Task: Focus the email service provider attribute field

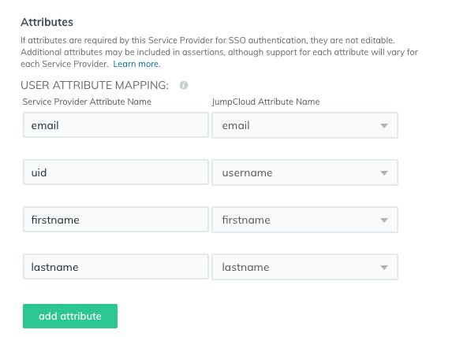Action: (x=116, y=125)
